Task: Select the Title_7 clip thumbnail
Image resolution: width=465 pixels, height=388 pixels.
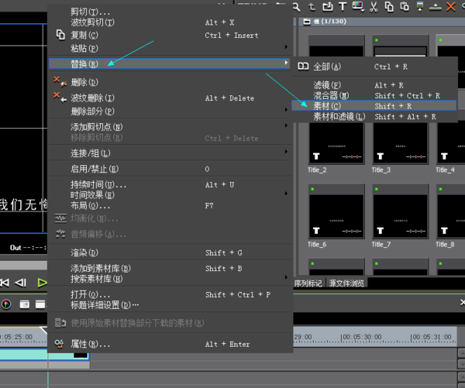Action: [400, 211]
